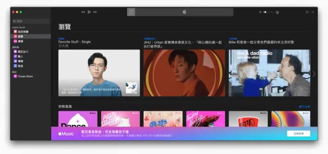Click the 炒熱氣氛 section heading
The height and width of the screenshot is (154, 328).
pos(65,106)
